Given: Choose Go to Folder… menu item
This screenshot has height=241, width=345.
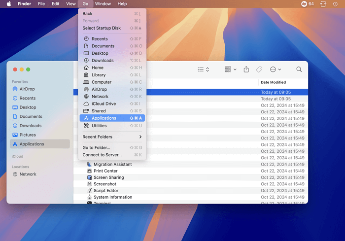Looking at the screenshot, I should pos(97,148).
